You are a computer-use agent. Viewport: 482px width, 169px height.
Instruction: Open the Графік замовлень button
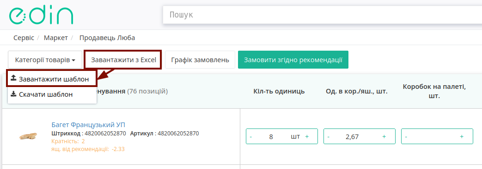tap(200, 60)
